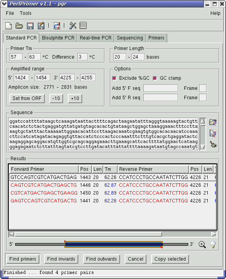Open Preferences via the tools icon
This screenshot has height=279, width=226.
[x=73, y=26]
